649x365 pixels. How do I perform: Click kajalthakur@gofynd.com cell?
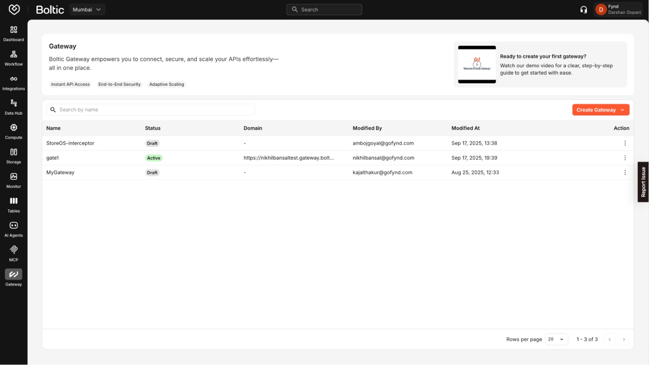point(383,173)
